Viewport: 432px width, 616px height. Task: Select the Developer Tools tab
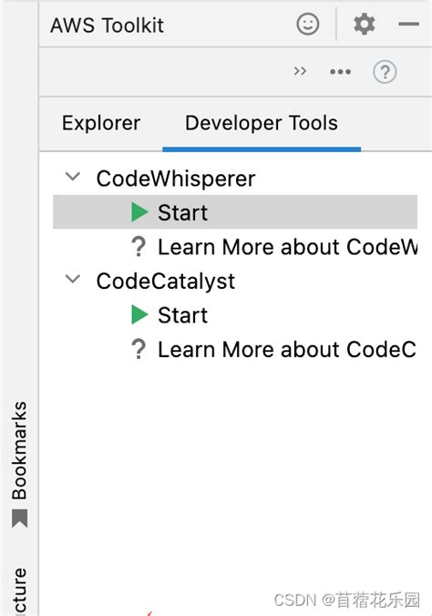click(262, 123)
